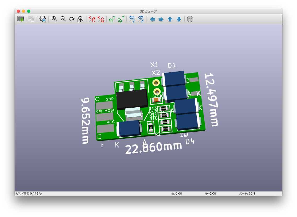This screenshot has height=217, width=297.
Task: Move the board up with the up arrow
Action: pyautogui.click(x=170, y=19)
